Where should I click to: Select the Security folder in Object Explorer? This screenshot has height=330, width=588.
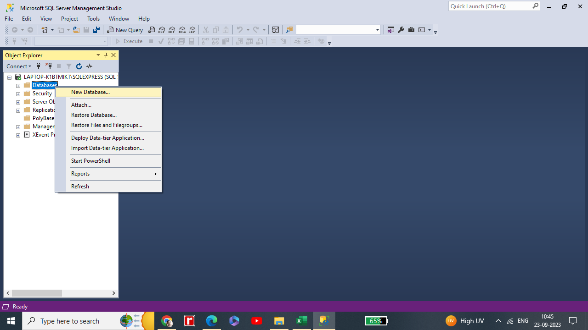pos(42,93)
